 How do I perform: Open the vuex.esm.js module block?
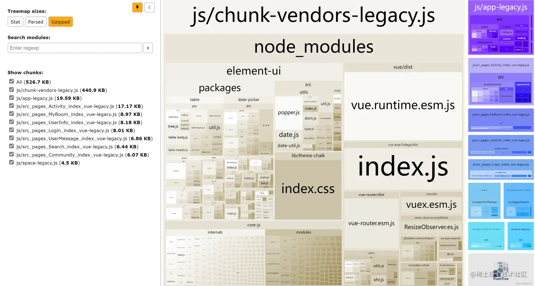pos(431,204)
